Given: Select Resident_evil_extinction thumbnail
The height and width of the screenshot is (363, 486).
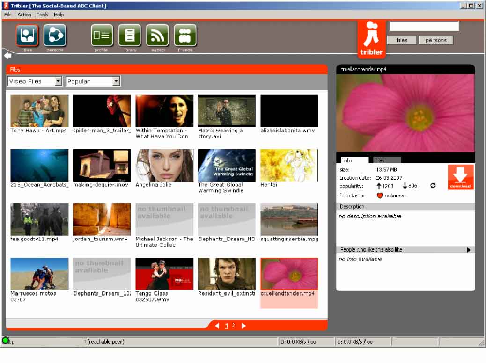Looking at the screenshot, I should pos(227,274).
